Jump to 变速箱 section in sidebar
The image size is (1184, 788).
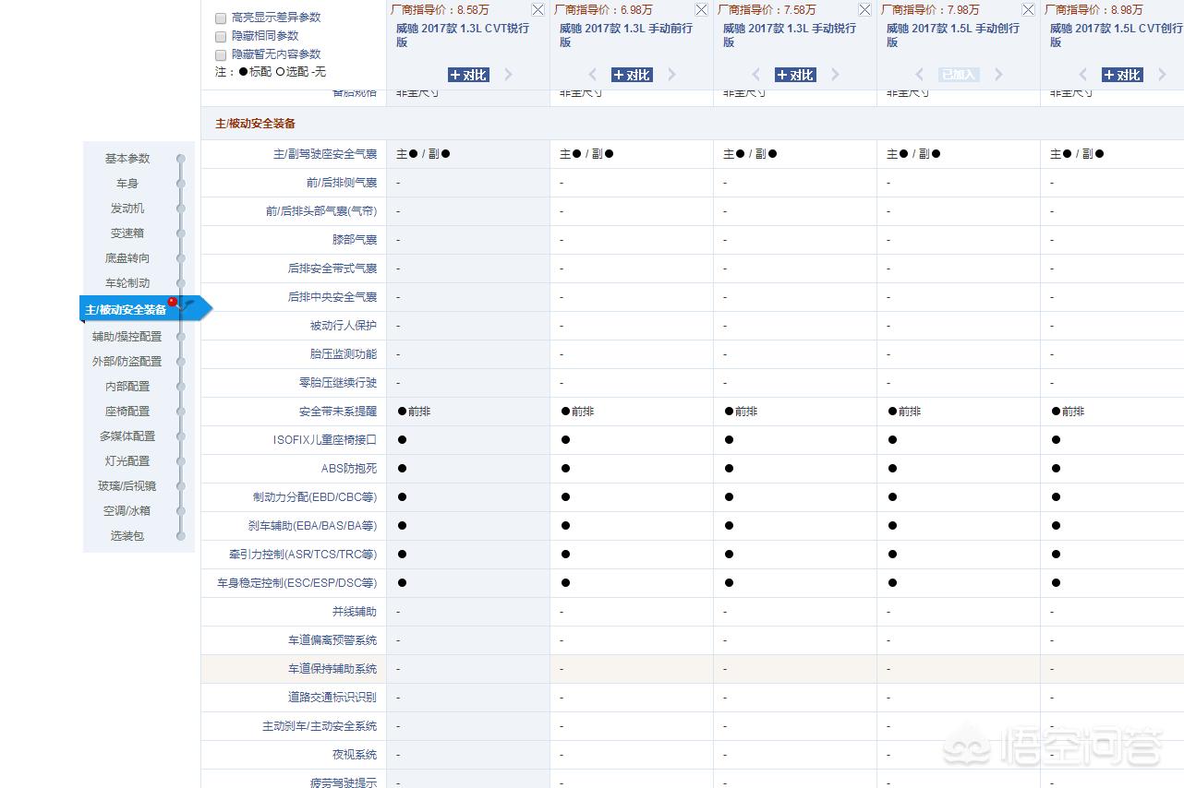point(127,233)
